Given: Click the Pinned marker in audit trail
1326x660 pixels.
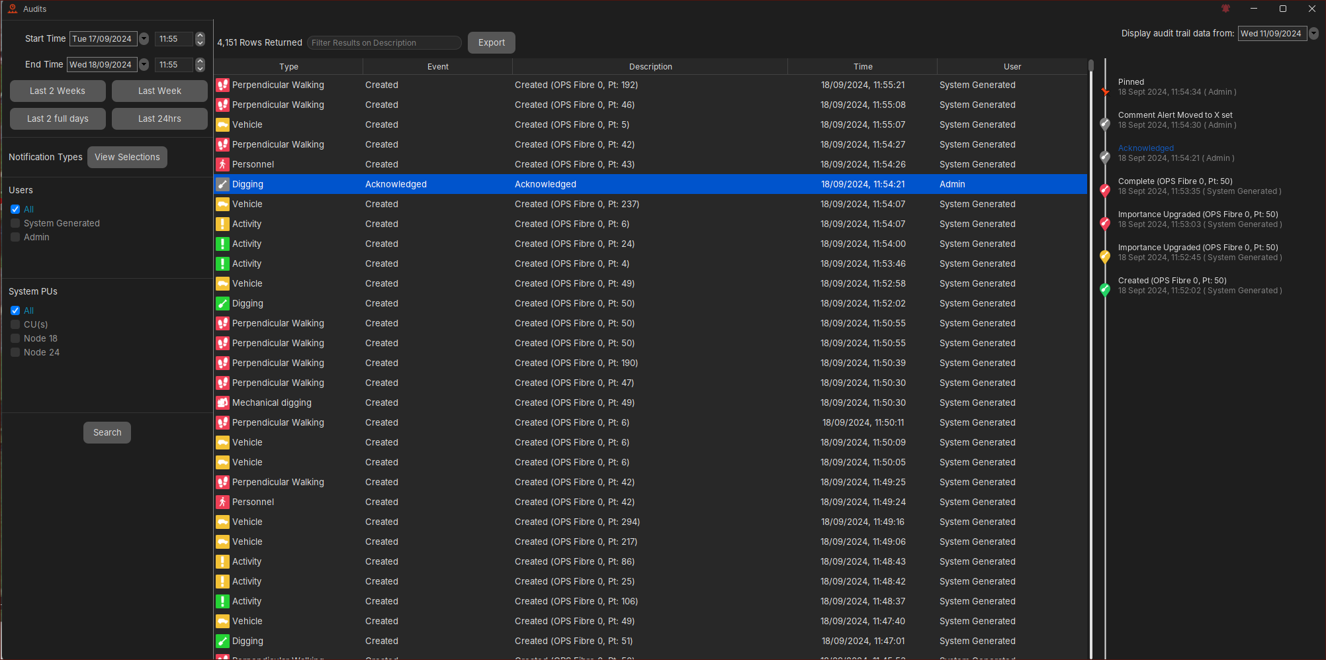Looking at the screenshot, I should 1104,91.
